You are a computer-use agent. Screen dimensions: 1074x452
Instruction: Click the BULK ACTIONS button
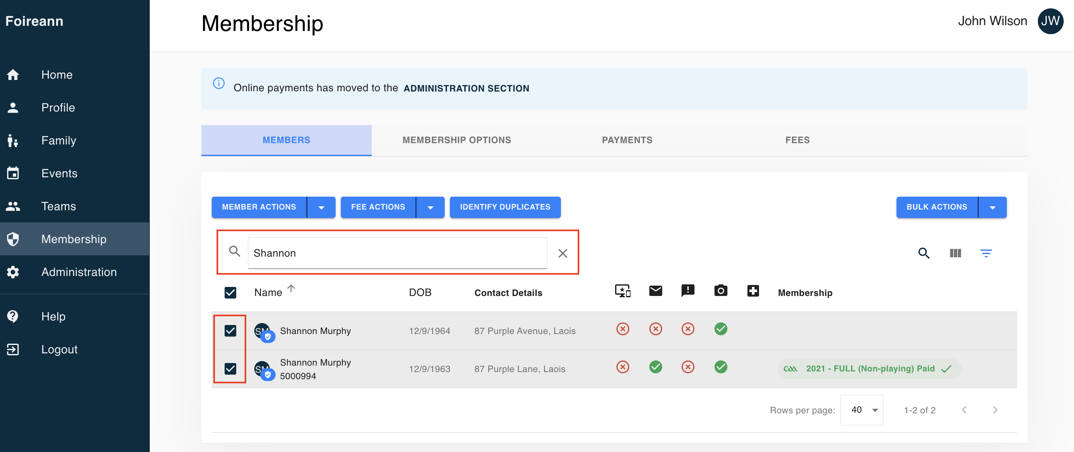937,207
